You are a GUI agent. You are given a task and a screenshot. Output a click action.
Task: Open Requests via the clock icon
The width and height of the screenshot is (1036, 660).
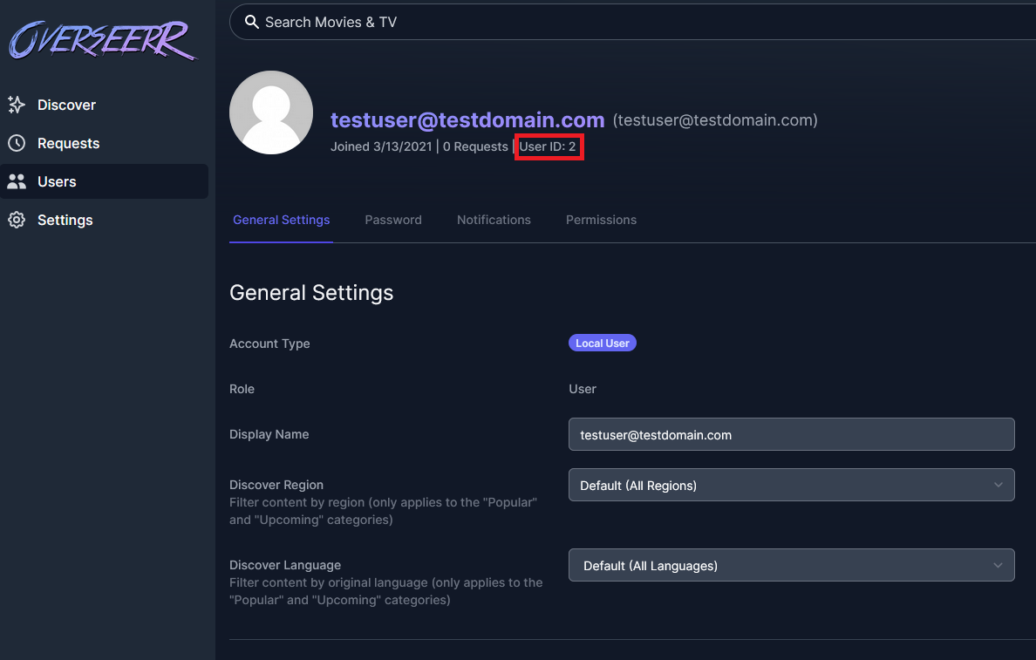tap(16, 143)
